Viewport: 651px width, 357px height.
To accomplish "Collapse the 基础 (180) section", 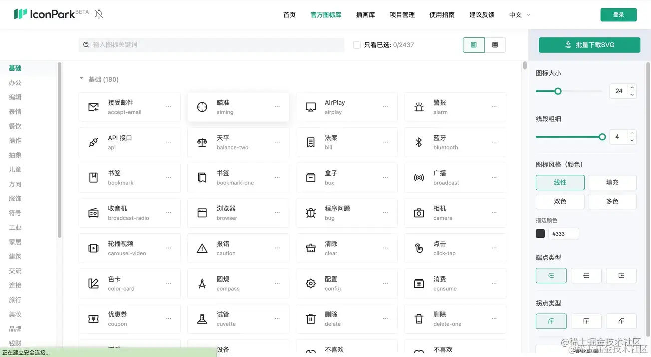I will tap(82, 78).
